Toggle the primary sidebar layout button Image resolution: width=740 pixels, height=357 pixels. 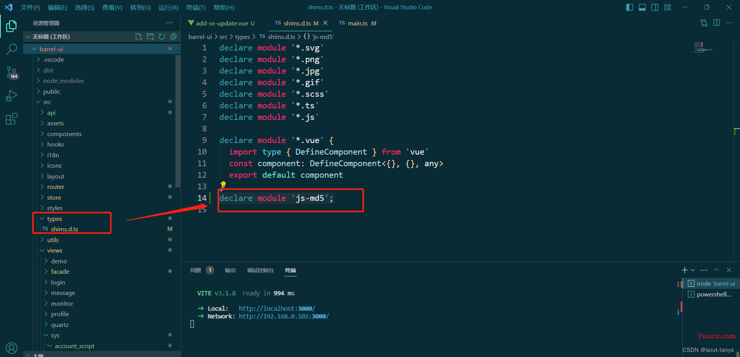pyautogui.click(x=629, y=7)
